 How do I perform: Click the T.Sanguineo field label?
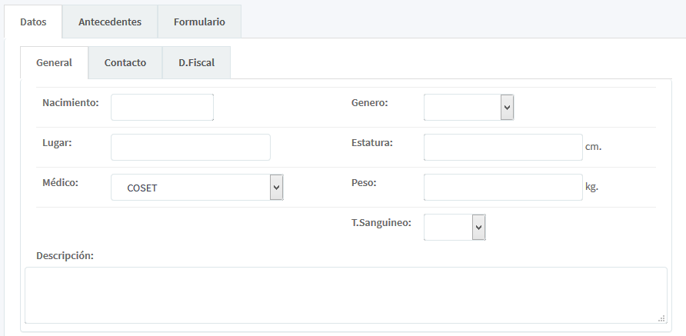coord(381,223)
